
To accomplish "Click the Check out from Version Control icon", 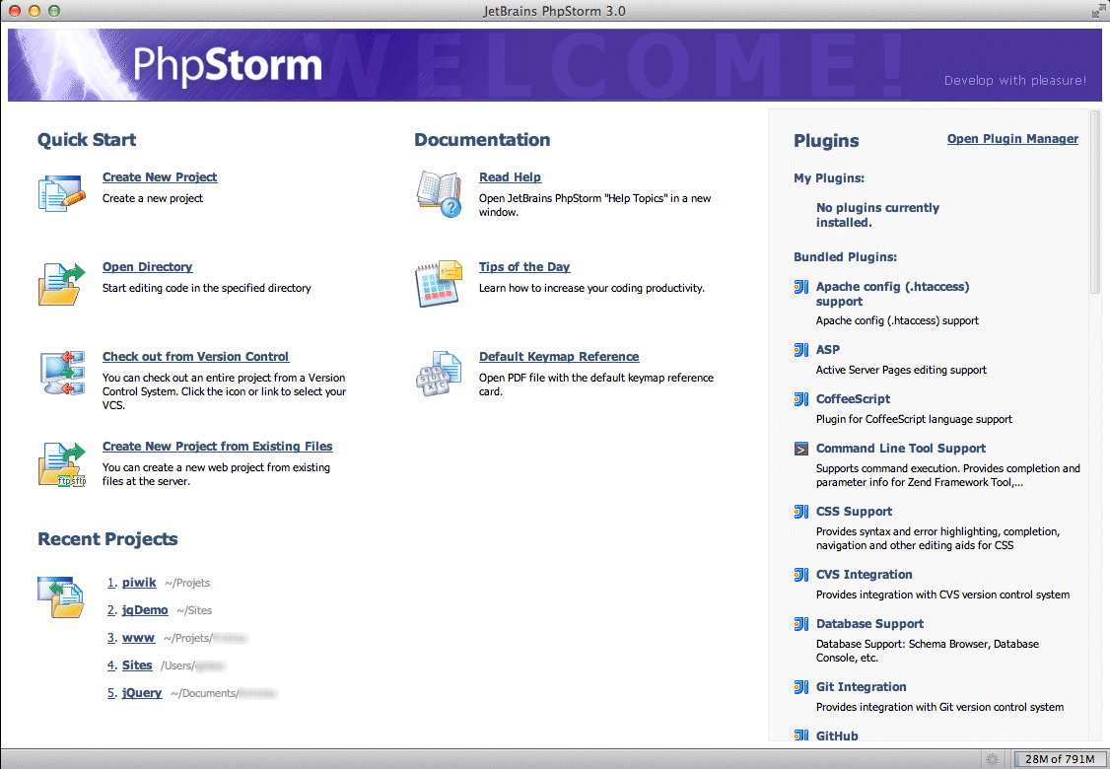I will pos(61,373).
